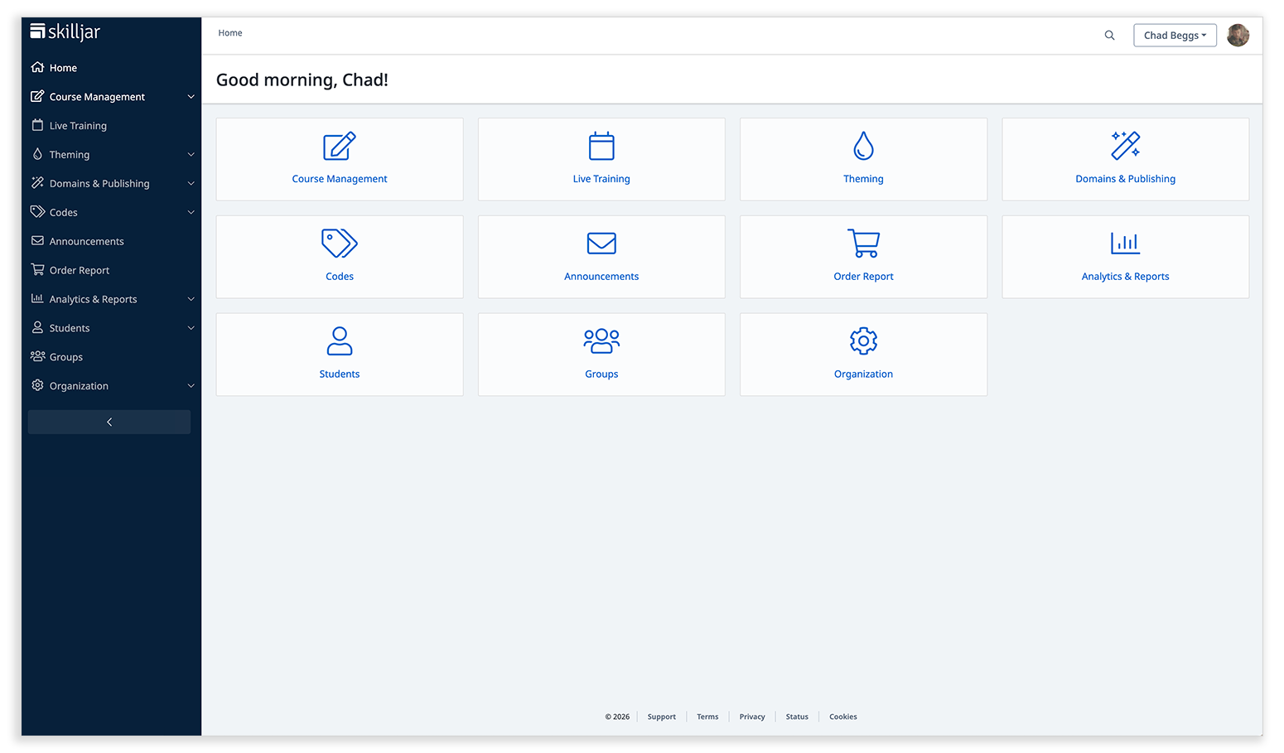This screenshot has width=1284, height=753.
Task: Click the Codes card label
Action: 340,277
